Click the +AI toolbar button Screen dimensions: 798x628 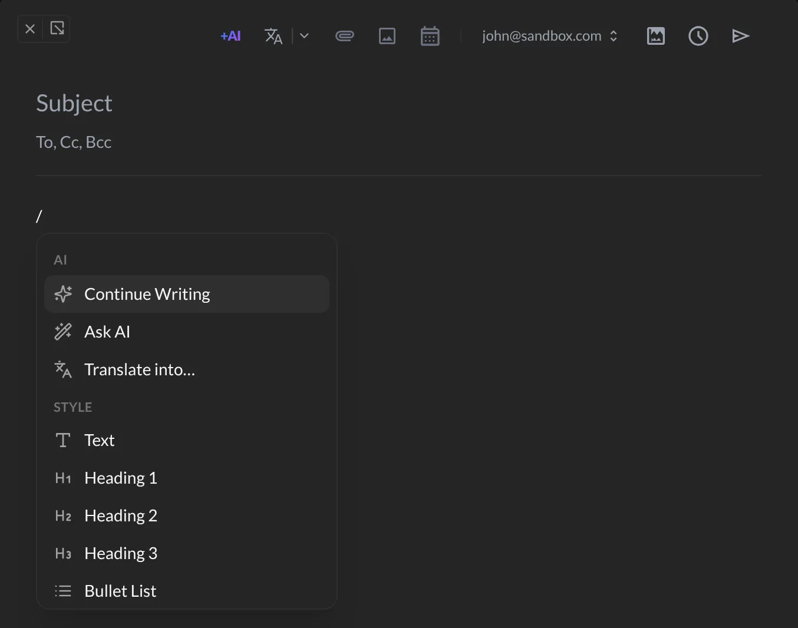[x=230, y=36]
